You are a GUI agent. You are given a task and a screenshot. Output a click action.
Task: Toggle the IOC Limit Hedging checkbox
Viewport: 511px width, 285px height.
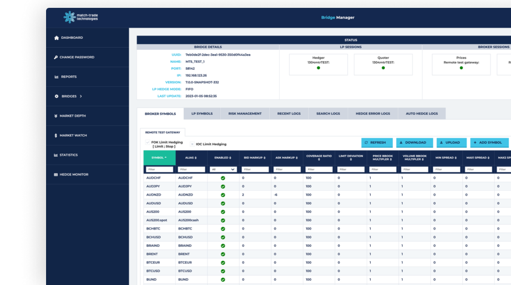pyautogui.click(x=192, y=144)
